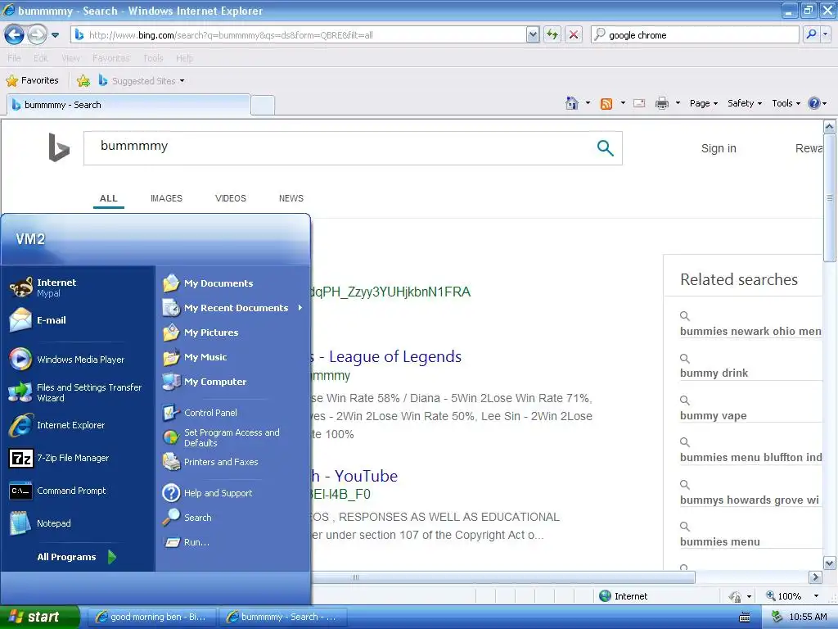
Task: Open Files and Settings Transfer Wizard
Action: (x=78, y=392)
